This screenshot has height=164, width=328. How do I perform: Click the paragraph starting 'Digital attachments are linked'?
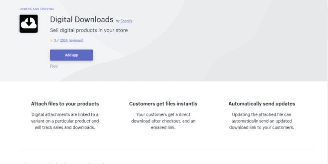[65, 121]
